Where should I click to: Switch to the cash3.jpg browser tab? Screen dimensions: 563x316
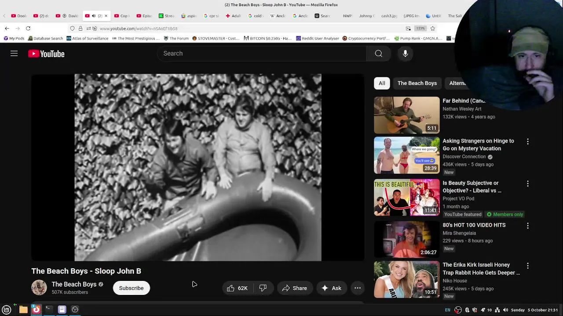pos(389,16)
